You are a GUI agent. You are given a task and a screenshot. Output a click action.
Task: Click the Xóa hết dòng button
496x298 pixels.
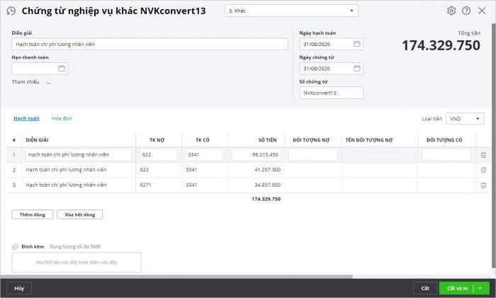click(x=79, y=214)
